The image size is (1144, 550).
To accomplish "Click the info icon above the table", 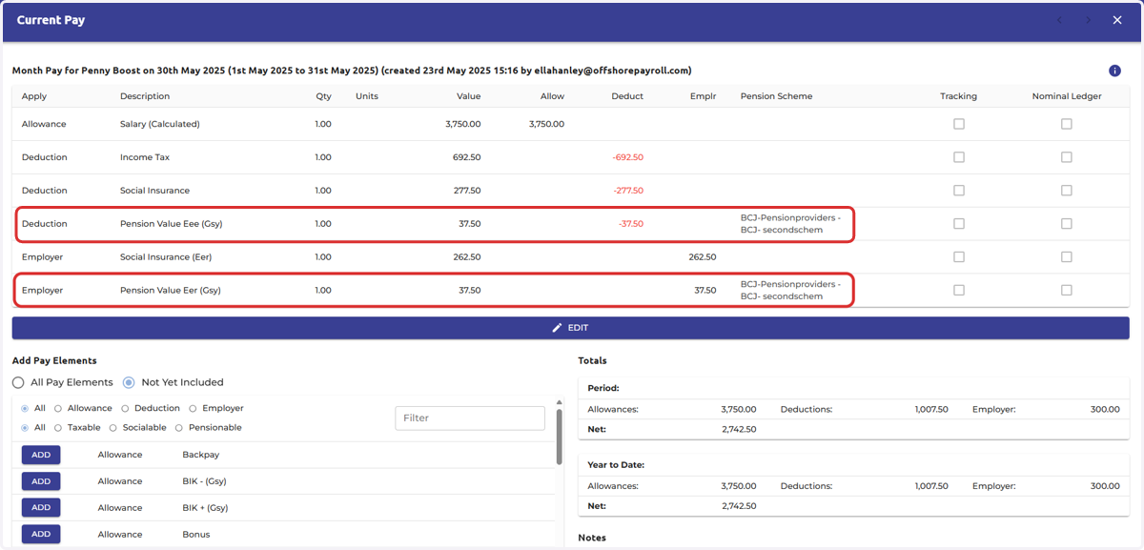I will pos(1114,71).
